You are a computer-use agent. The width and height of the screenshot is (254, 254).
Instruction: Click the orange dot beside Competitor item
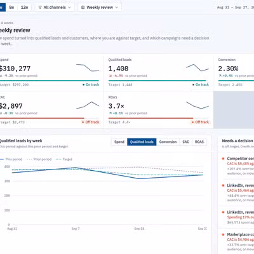(223, 159)
